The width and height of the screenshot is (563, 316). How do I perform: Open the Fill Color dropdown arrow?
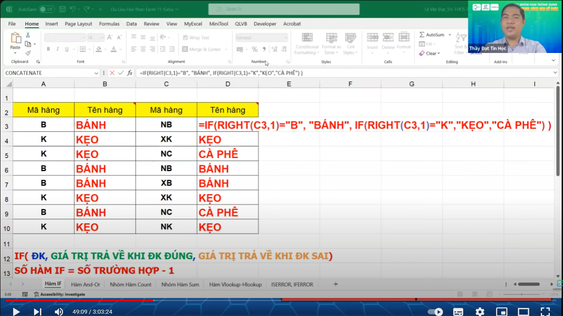(106, 49)
